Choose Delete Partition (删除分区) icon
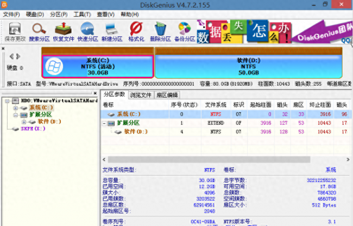This screenshot has height=226, width=353. click(x=160, y=32)
